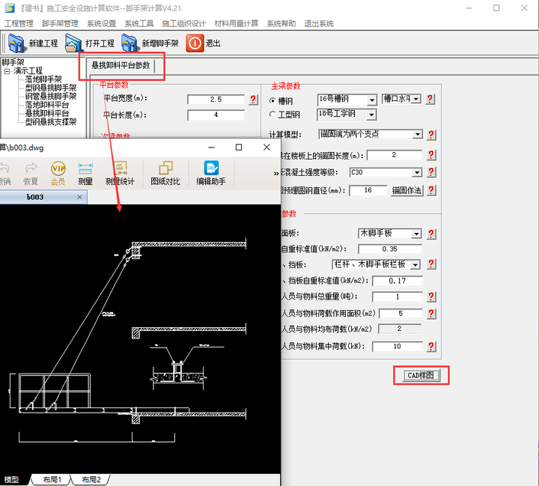Image resolution: width=539 pixels, height=486 pixels.
Task: Click the red 退出 power icon
Action: pos(195,43)
